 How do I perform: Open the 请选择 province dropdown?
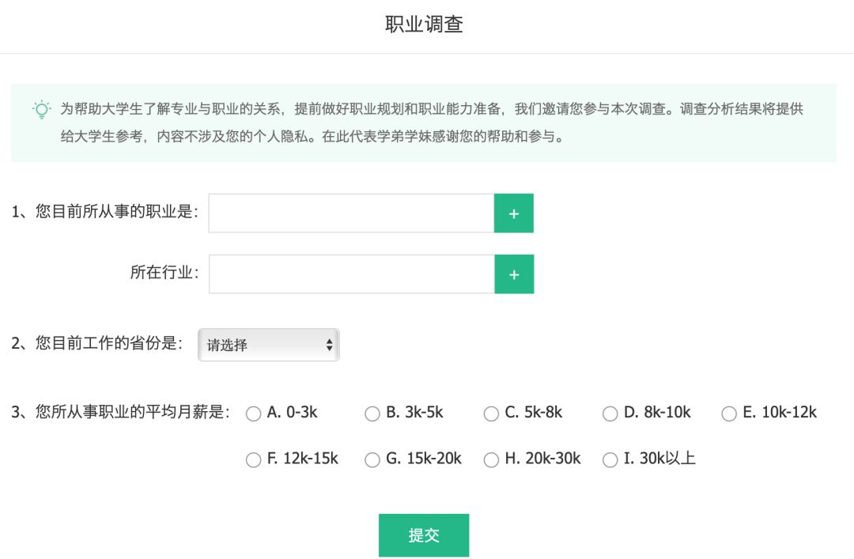pyautogui.click(x=269, y=345)
